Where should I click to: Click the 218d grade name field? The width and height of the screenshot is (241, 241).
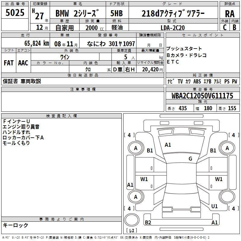(173, 14)
